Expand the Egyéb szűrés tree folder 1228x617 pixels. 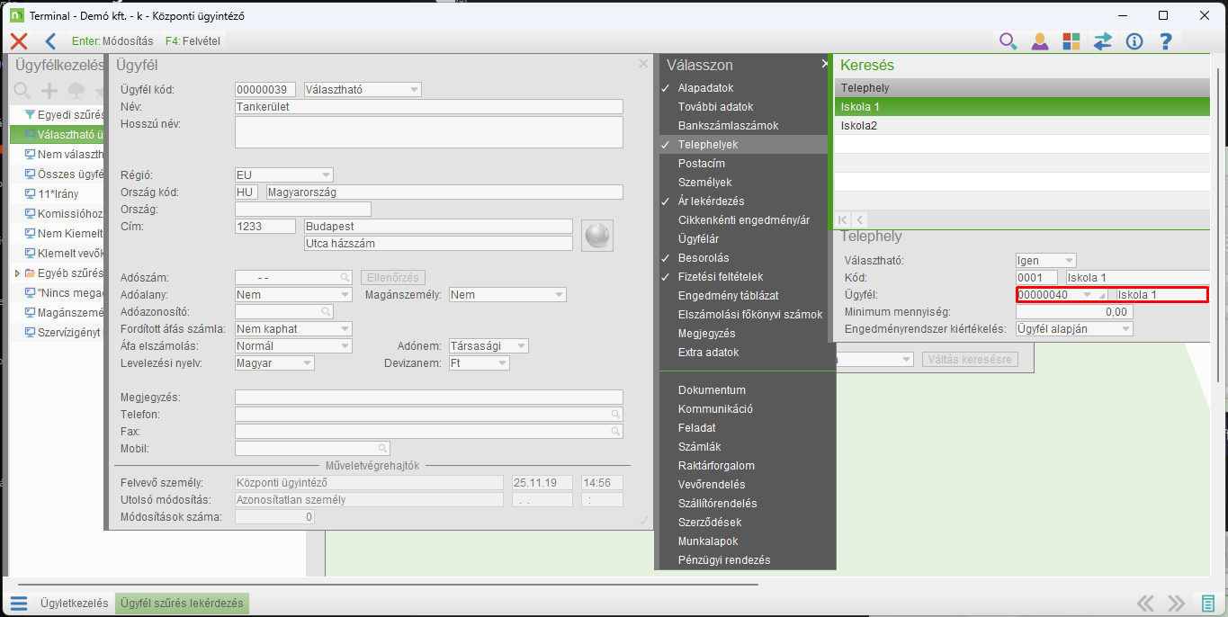coord(17,273)
